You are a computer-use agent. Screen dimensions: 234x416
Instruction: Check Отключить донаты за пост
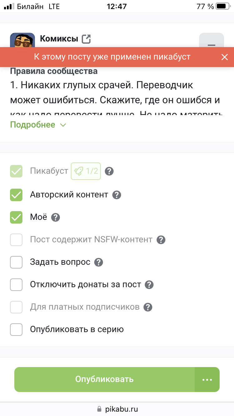coord(16,285)
